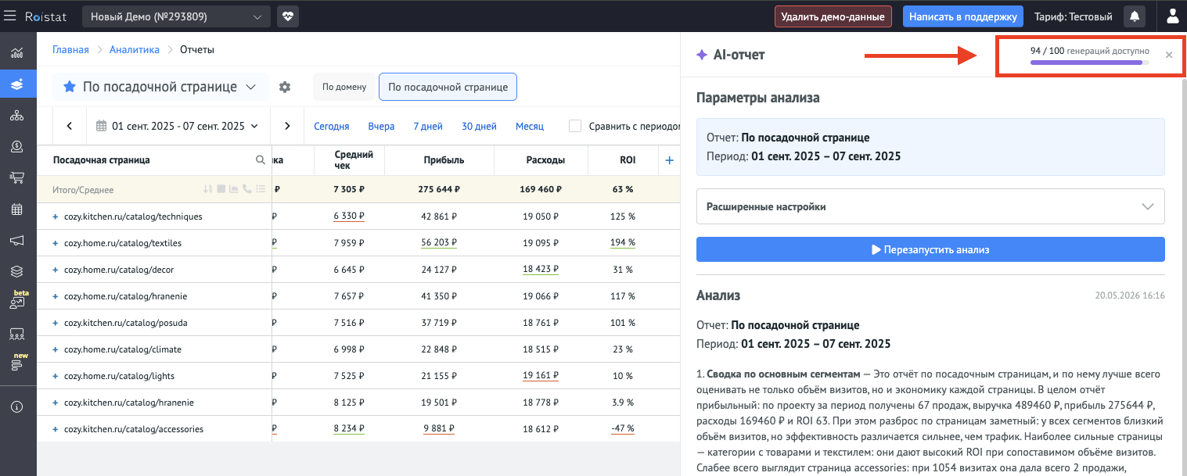
Task: Sort by Прибыль column header
Action: click(444, 160)
